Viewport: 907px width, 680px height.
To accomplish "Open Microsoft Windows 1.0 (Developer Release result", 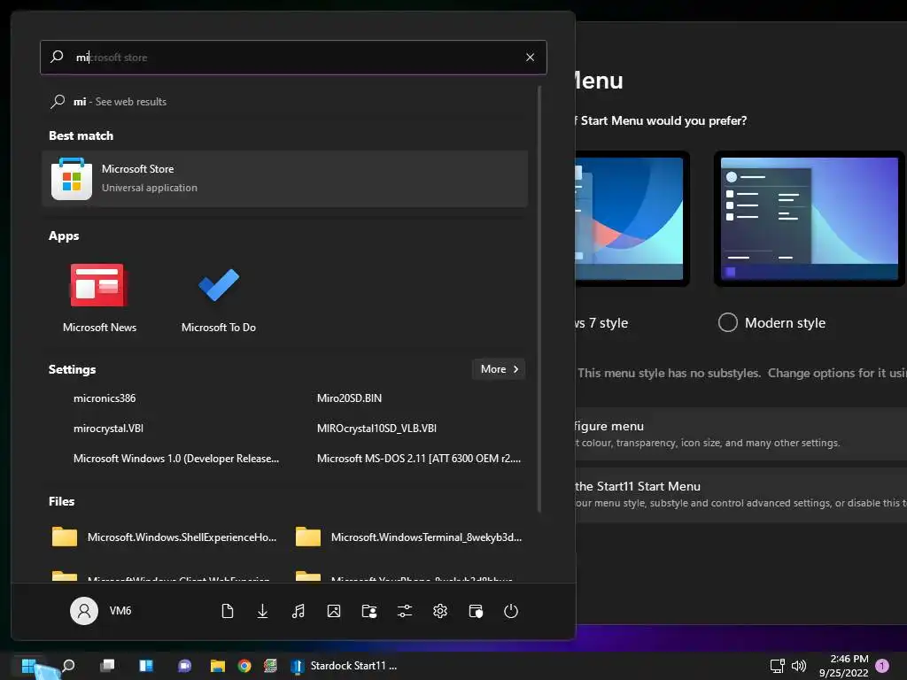I will coord(176,459).
